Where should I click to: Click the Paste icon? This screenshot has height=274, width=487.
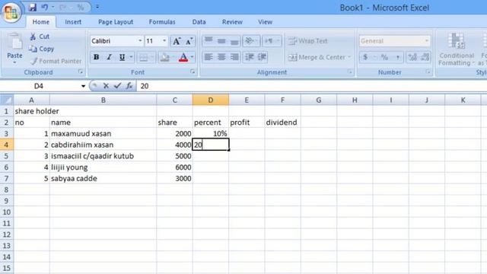pos(14,42)
